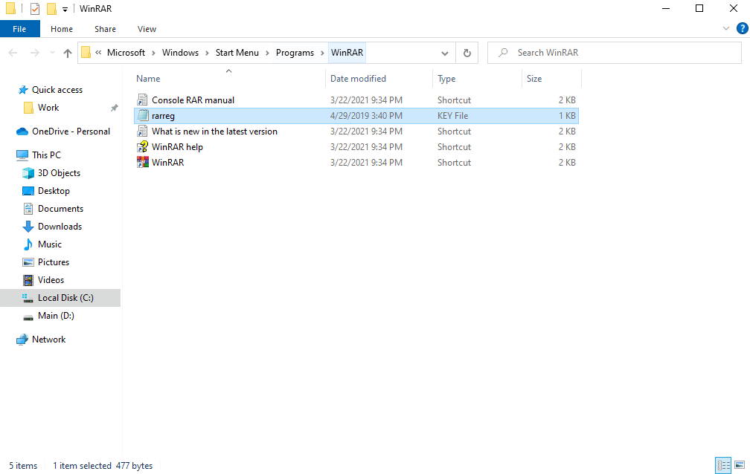750x474 pixels.
Task: Click the Back navigation arrow
Action: point(13,53)
